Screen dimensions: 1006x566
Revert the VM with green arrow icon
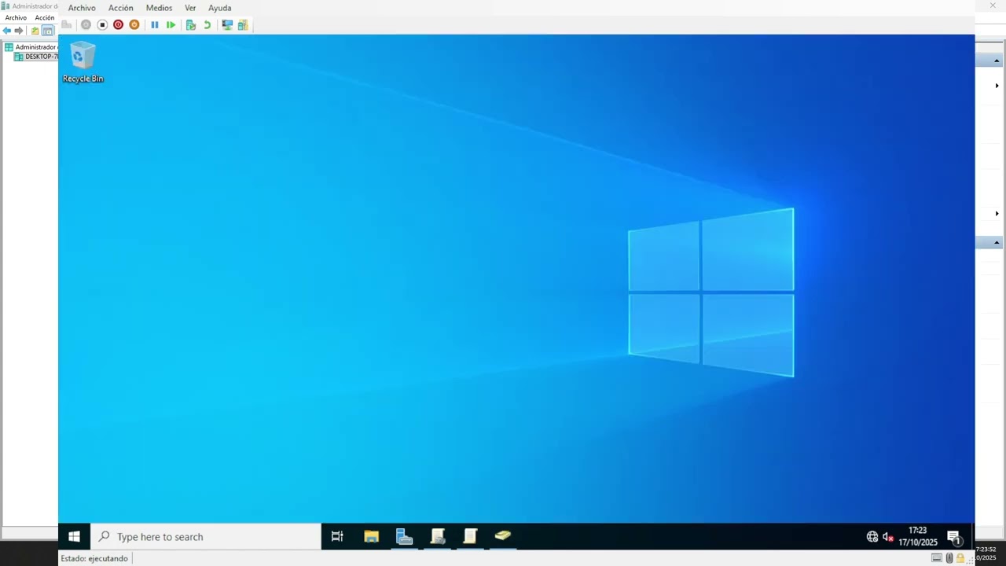tap(207, 25)
